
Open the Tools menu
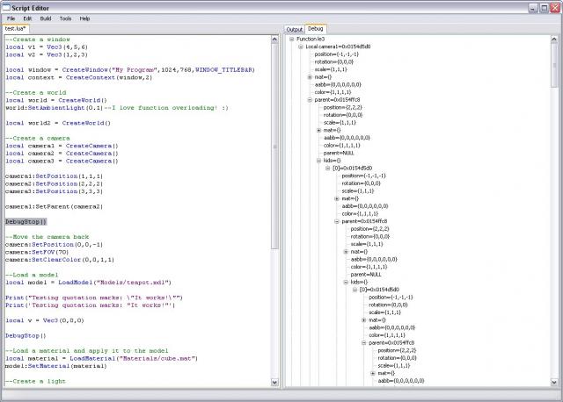click(65, 18)
